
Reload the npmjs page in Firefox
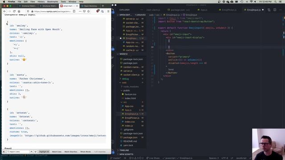(14, 11)
